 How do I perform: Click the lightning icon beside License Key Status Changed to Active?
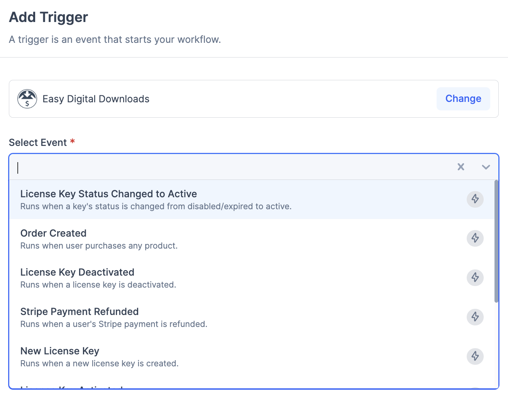(x=475, y=199)
